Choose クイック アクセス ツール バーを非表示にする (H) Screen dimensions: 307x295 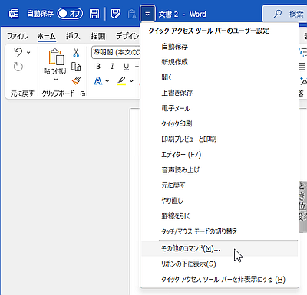click(220, 279)
